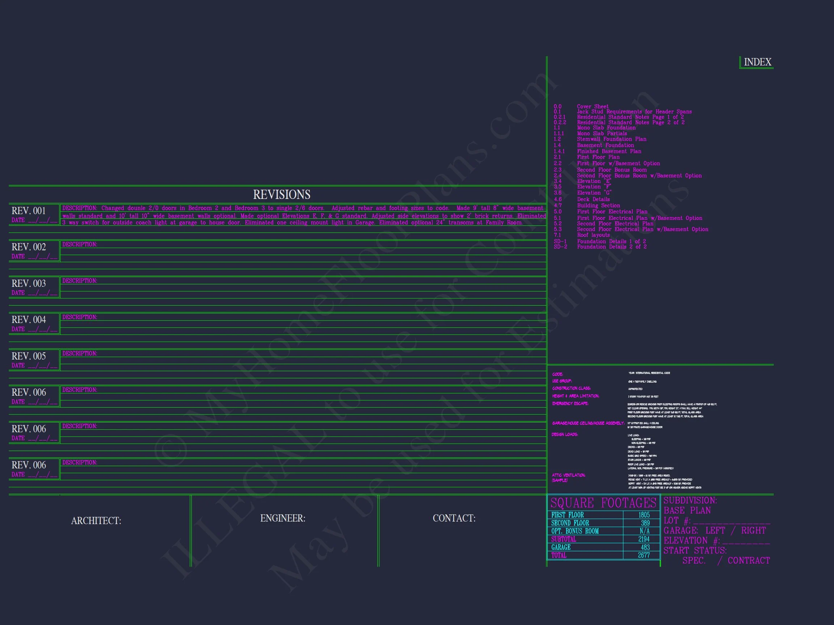Viewport: 834px width, 625px height.
Task: Select the REV. 001 description paragraph
Action: click(303, 216)
